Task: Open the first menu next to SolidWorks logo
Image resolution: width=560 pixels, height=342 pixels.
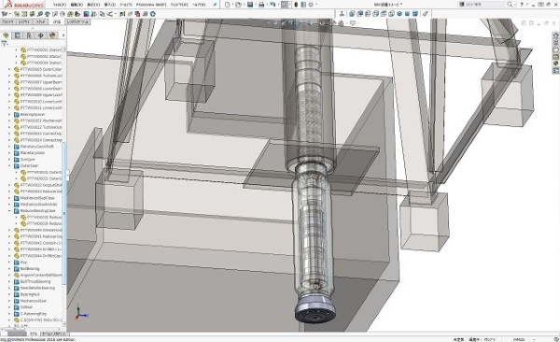Action: point(60,5)
